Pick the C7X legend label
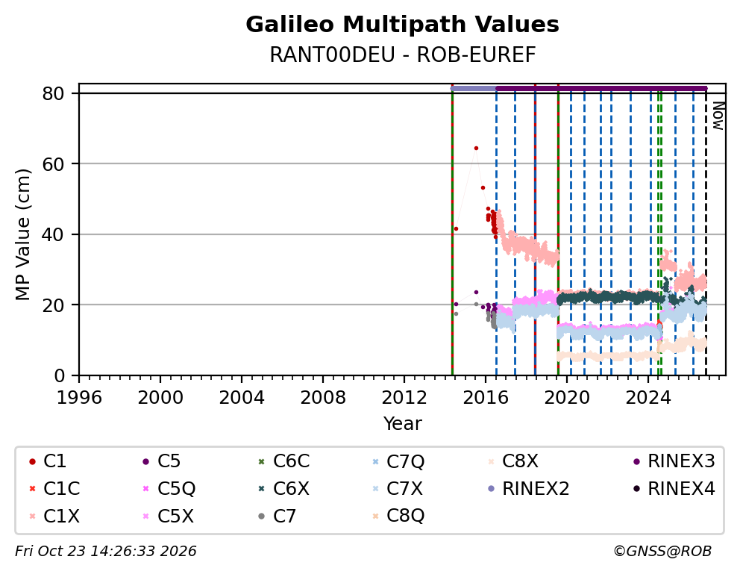This screenshot has height=574, width=740. [x=404, y=489]
